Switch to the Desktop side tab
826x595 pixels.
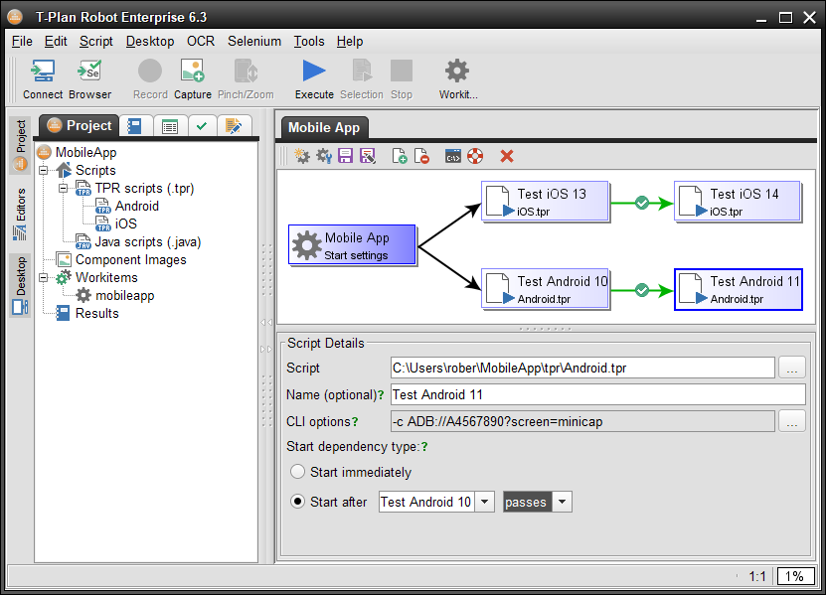pos(20,285)
